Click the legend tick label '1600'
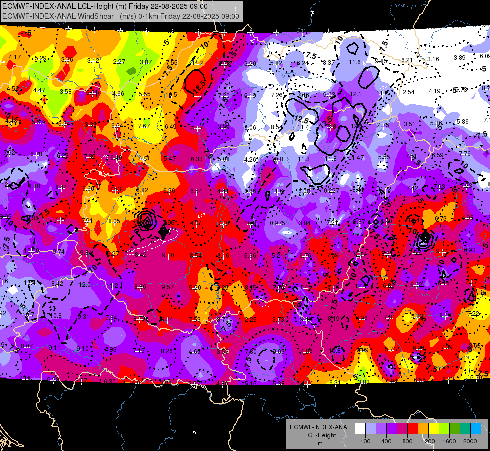The width and height of the screenshot is (490, 451). (449, 441)
